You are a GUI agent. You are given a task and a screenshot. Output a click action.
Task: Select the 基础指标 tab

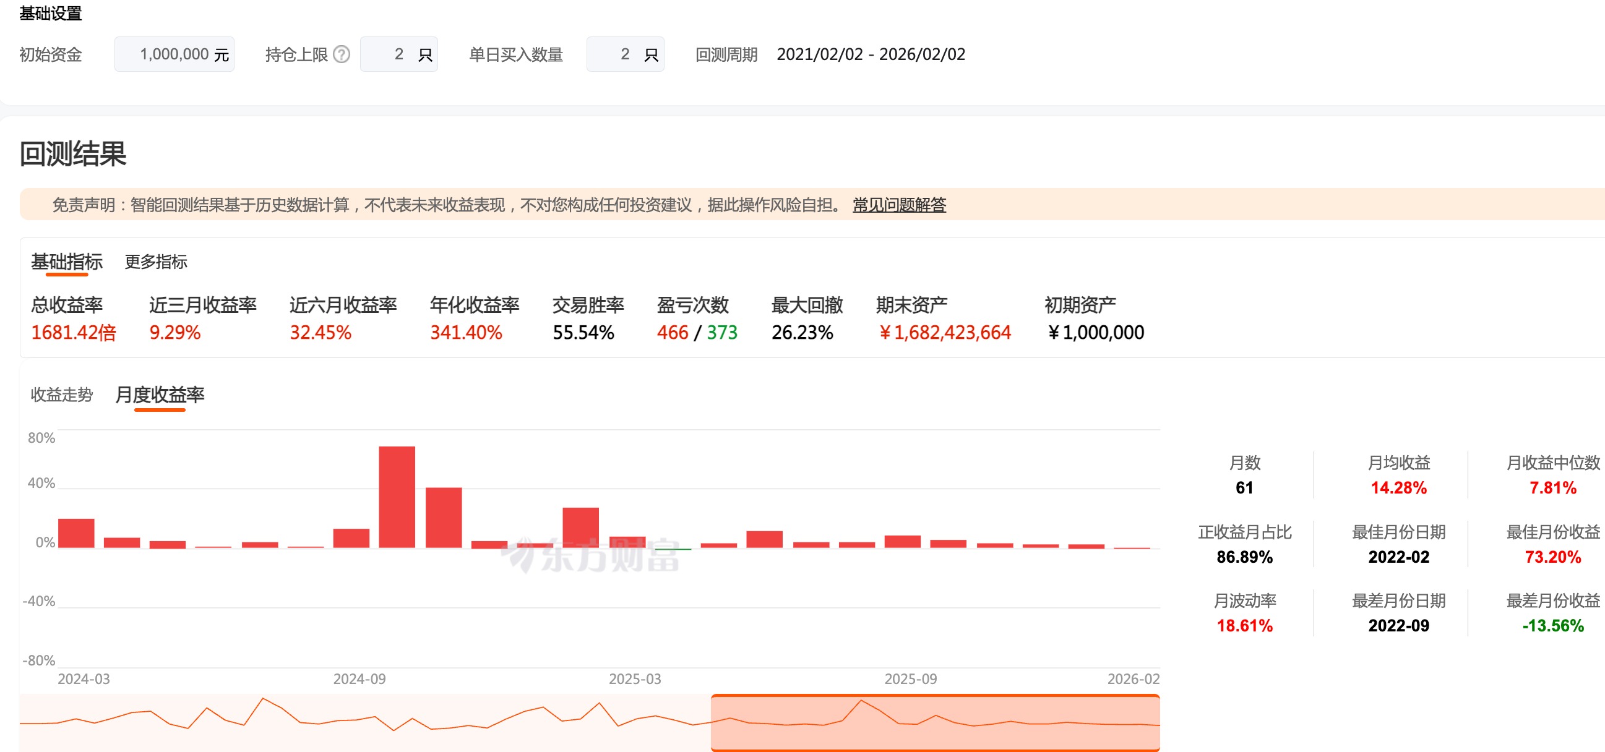click(x=67, y=262)
